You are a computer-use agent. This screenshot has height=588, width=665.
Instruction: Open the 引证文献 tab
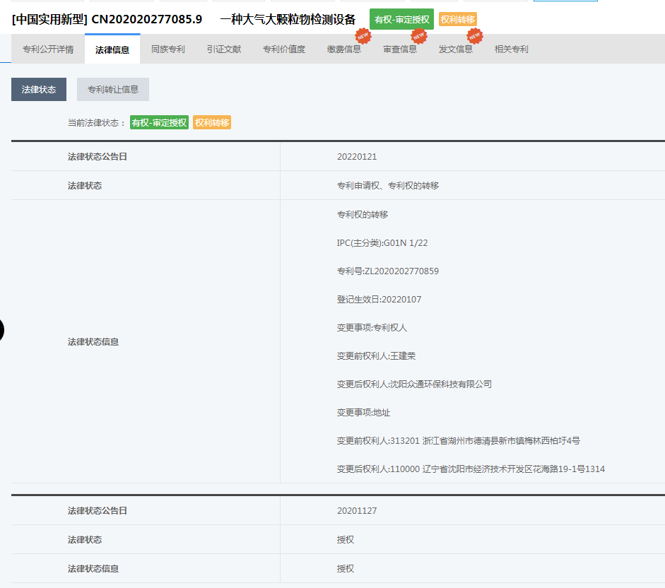click(224, 49)
